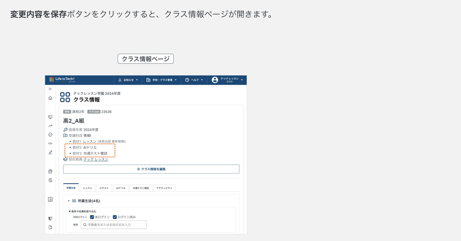
Task: Open the ヘルプ dropdown menu
Action: point(194,80)
